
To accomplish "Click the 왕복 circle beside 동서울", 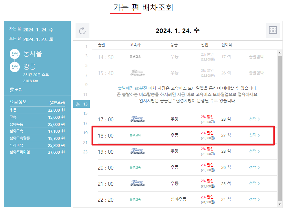I will click(15, 54).
